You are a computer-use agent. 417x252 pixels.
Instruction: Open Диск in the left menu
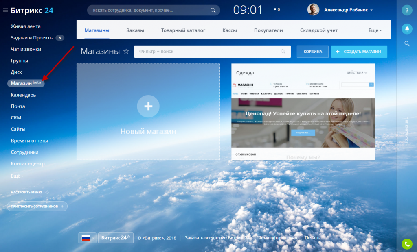(16, 72)
